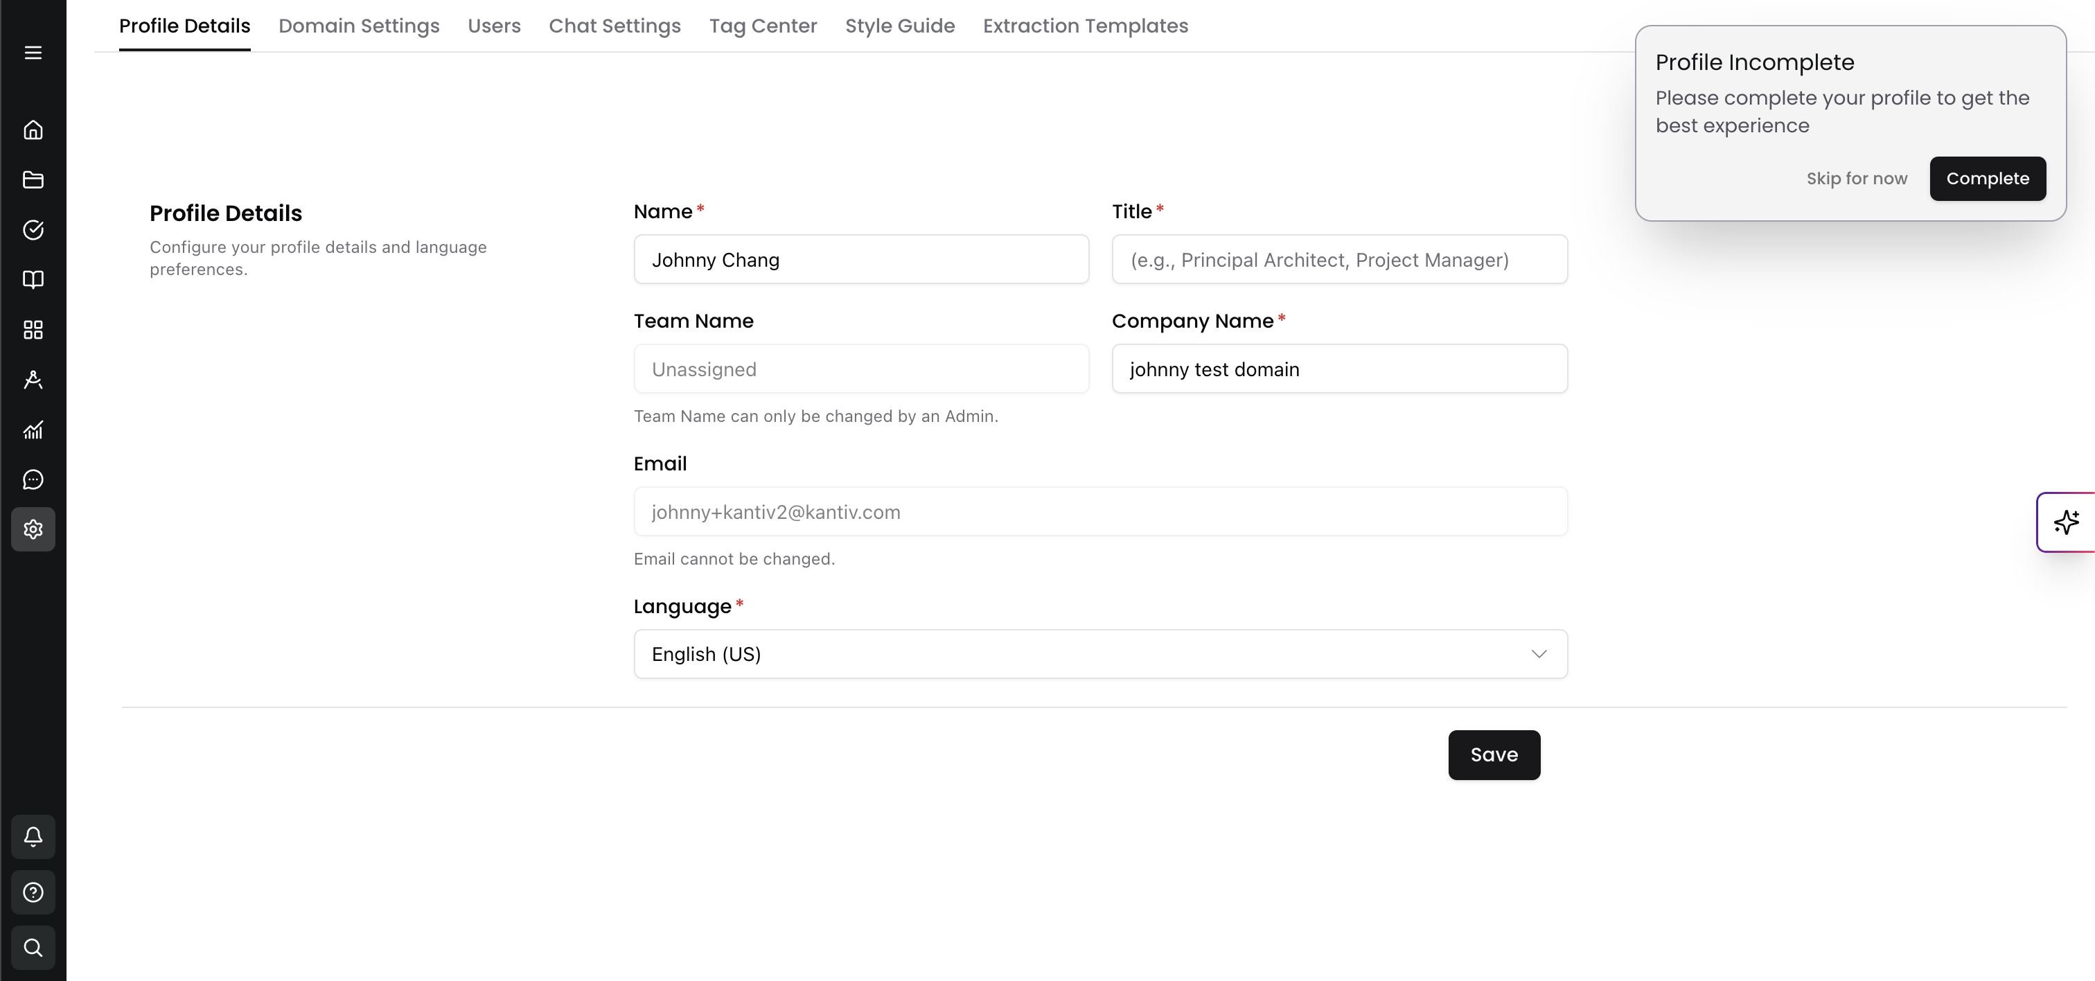The width and height of the screenshot is (2095, 981).
Task: Select the settings gear icon in sidebar
Action: click(x=33, y=529)
